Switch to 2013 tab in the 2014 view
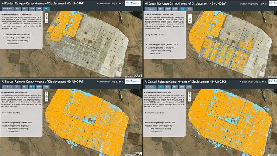The height and width of the screenshot is (156, 277). 39,87
